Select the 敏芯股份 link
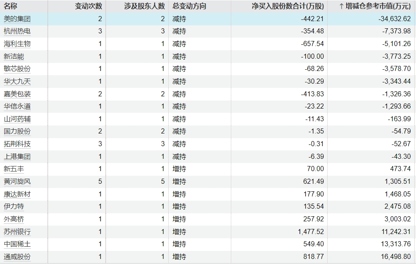Image resolution: width=416 pixels, height=264 pixels. coord(17,69)
